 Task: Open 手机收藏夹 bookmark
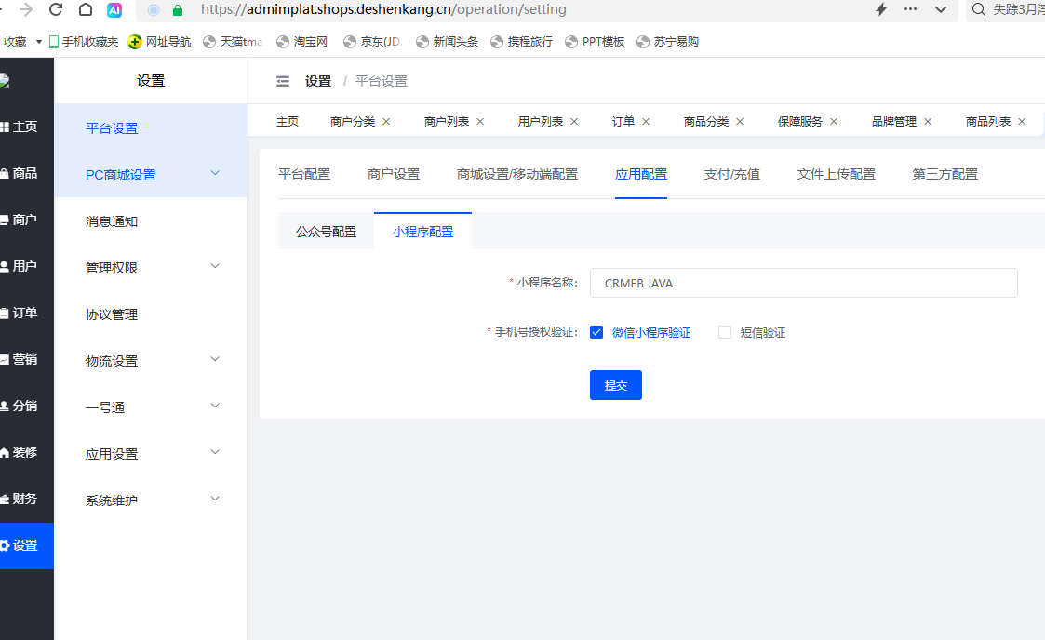pos(84,42)
